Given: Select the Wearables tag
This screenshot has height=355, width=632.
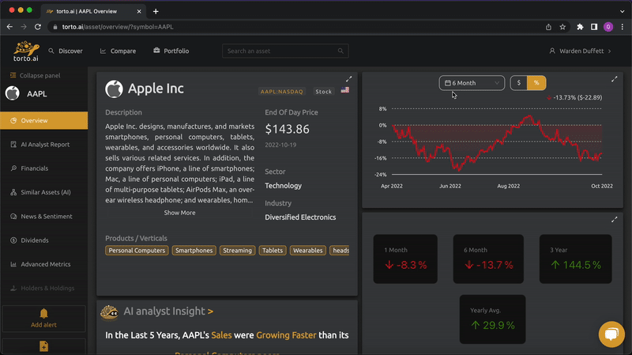Looking at the screenshot, I should click(x=308, y=251).
